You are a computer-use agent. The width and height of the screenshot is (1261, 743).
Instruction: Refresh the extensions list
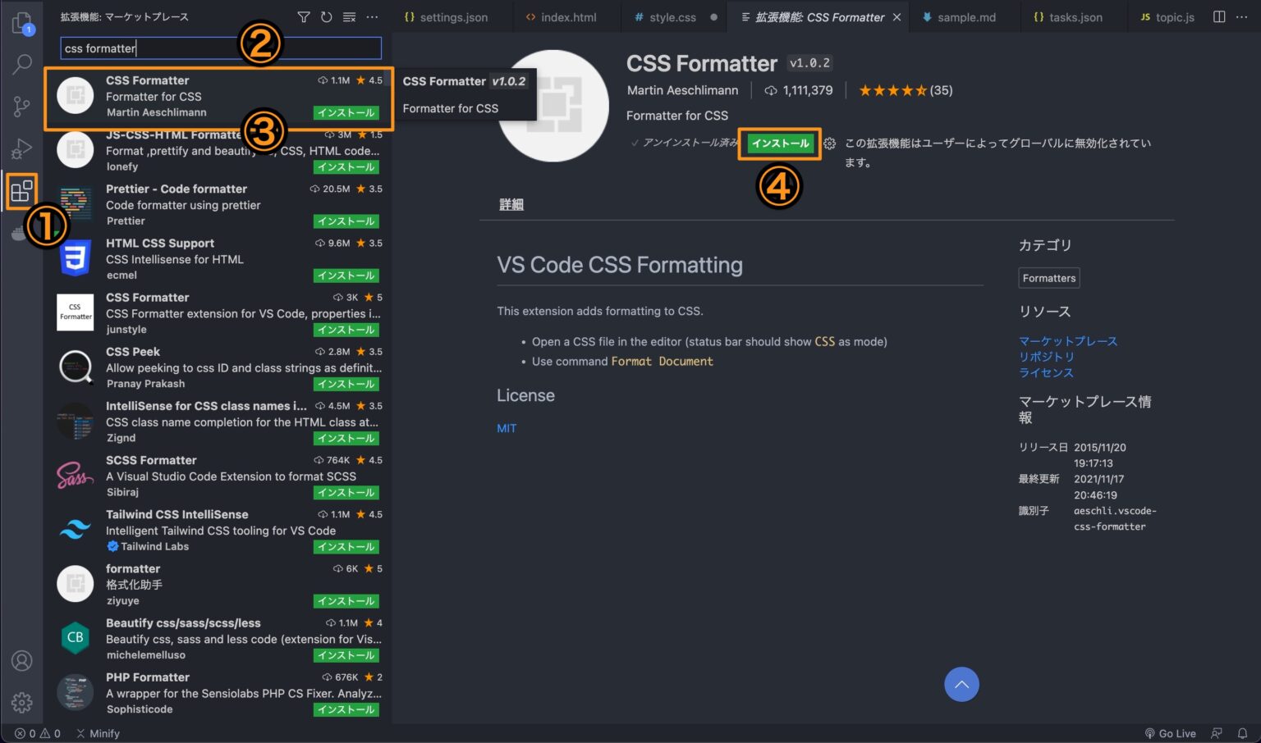coord(326,16)
